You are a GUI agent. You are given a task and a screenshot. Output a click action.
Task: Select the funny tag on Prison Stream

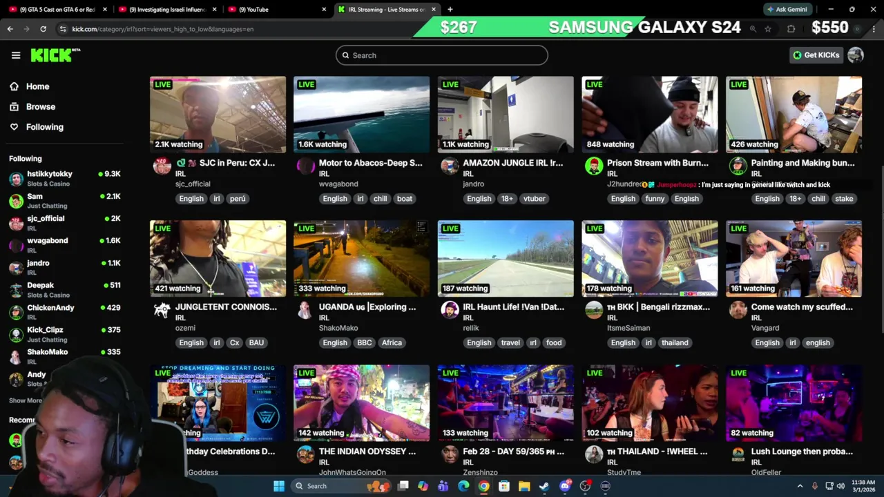coord(655,199)
